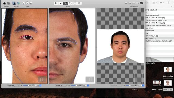
Task: Click zoom-in icon under Preview pane
Action: click(x=135, y=85)
